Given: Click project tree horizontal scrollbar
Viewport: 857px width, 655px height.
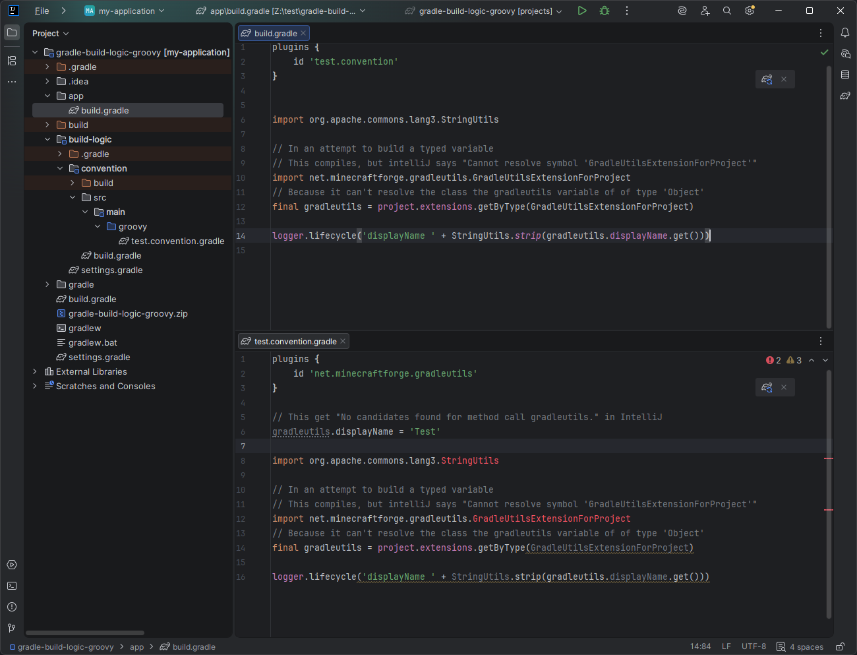Looking at the screenshot, I should pyautogui.click(x=84, y=633).
